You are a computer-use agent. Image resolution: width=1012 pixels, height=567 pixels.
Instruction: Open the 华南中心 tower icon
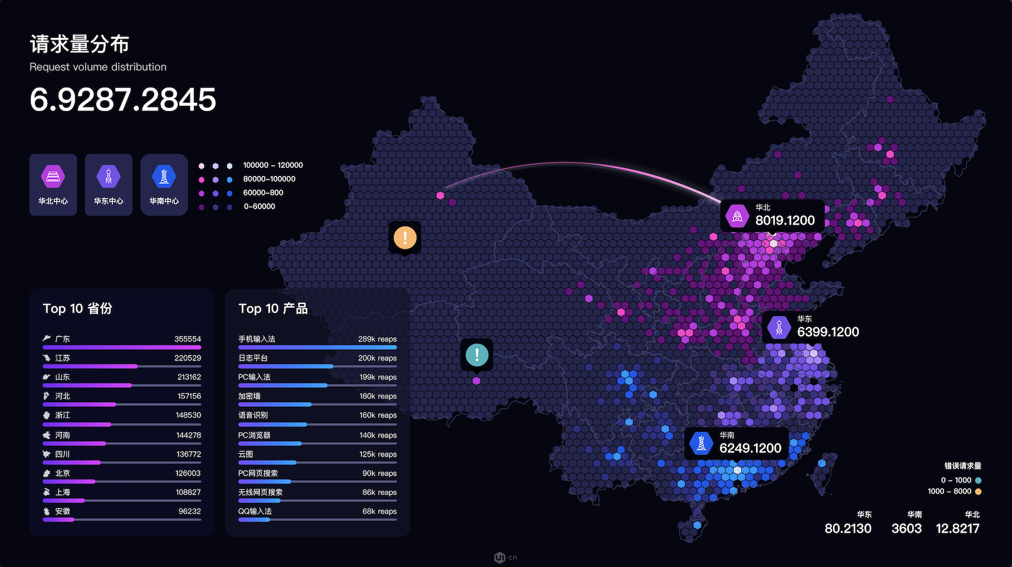[164, 177]
